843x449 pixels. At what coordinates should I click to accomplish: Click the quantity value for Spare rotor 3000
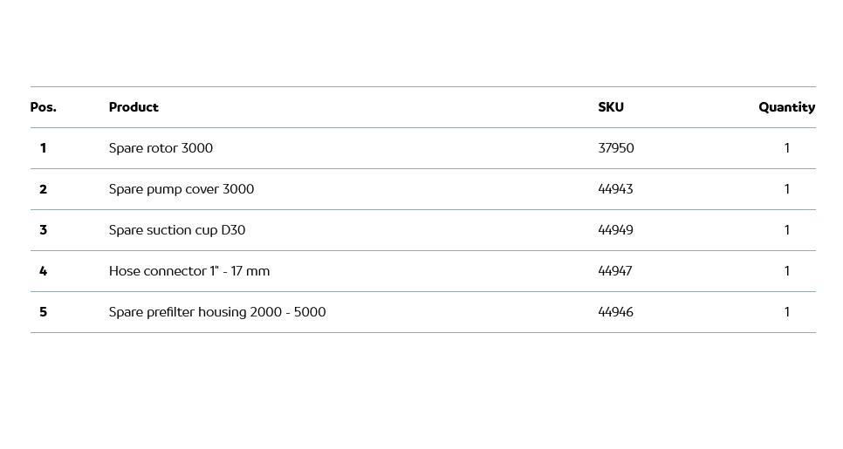[x=786, y=148]
